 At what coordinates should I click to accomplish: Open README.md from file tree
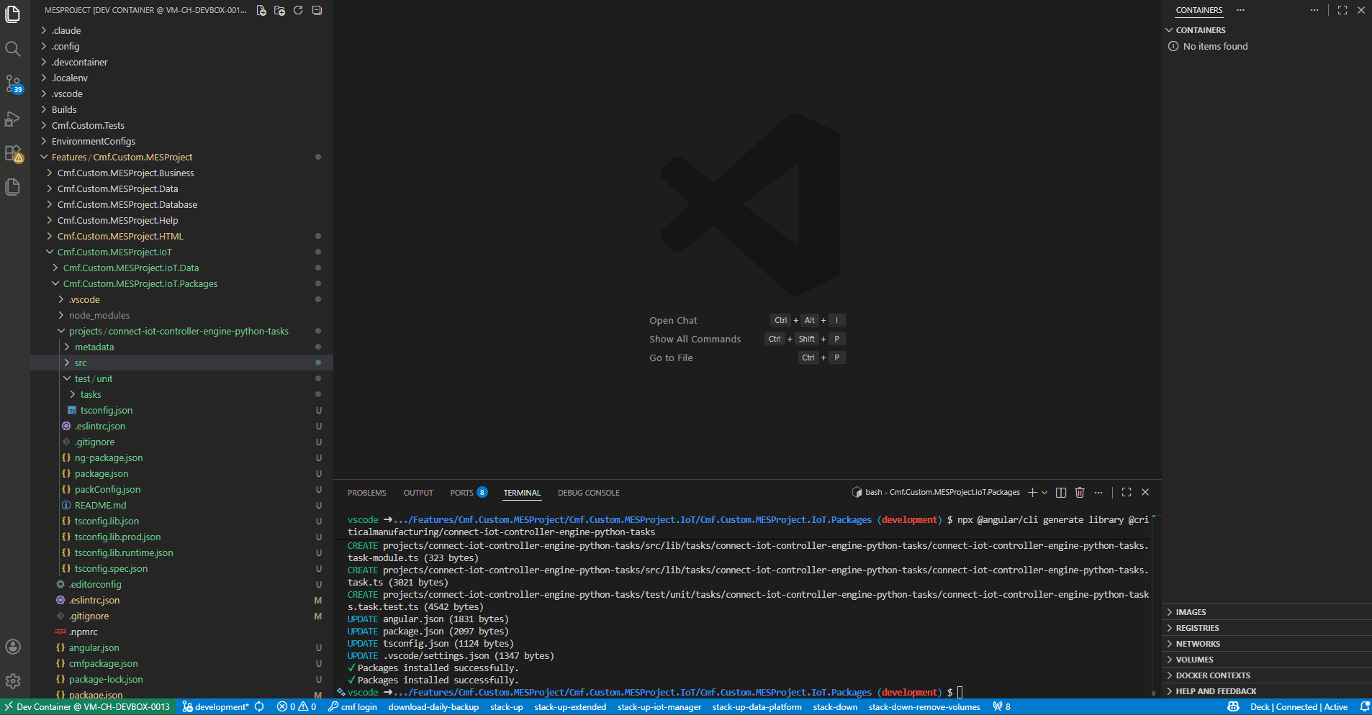100,506
